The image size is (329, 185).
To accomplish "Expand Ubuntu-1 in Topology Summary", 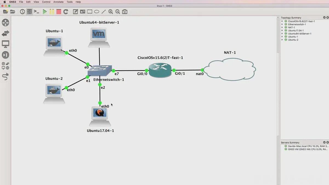I will pos(282,37).
